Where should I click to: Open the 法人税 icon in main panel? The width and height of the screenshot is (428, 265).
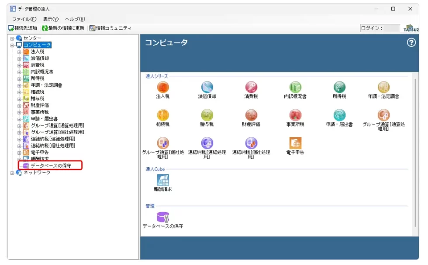point(162,87)
